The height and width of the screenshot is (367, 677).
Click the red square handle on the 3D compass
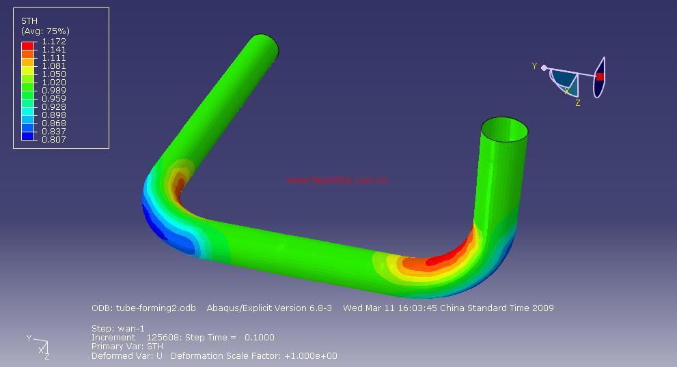[600, 77]
